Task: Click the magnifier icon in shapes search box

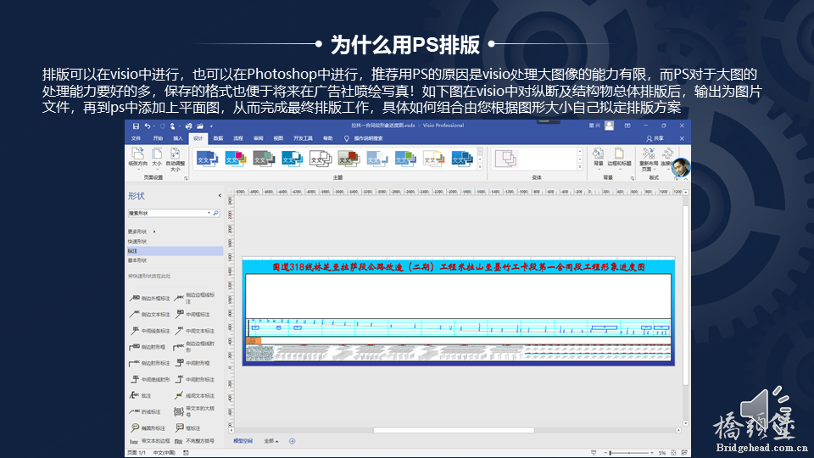Action: coord(215,213)
